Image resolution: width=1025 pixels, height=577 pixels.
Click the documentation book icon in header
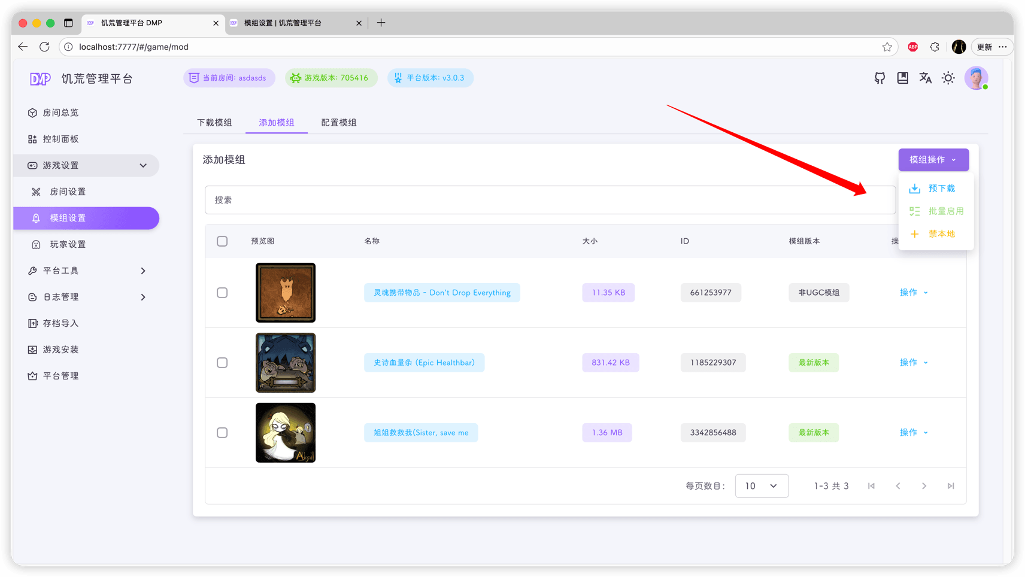coord(902,78)
